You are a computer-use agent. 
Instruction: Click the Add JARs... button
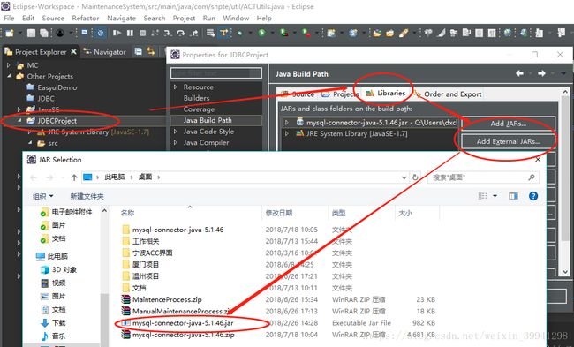coord(508,124)
